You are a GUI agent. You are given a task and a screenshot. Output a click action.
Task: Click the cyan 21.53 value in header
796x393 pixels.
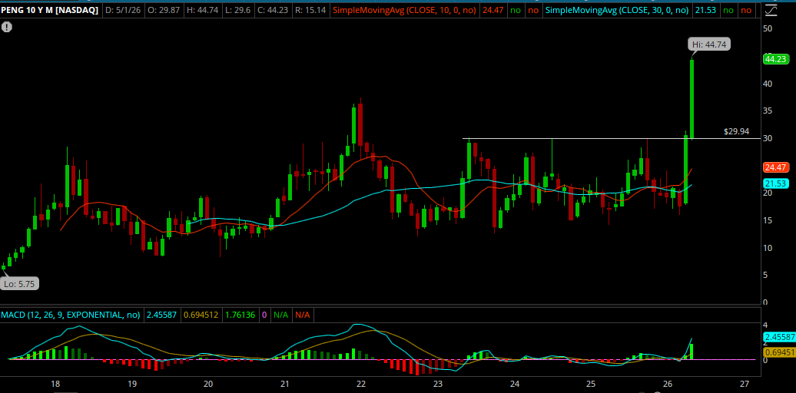pyautogui.click(x=705, y=10)
